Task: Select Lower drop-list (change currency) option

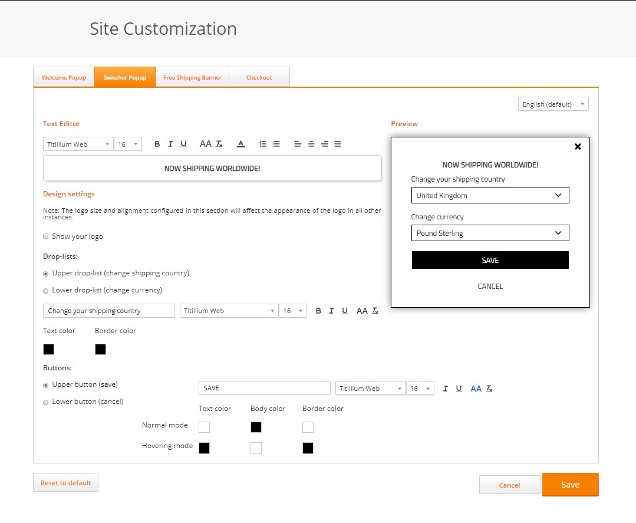Action: (x=46, y=291)
